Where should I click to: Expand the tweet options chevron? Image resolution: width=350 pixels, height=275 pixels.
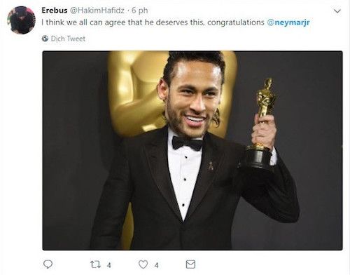(x=337, y=11)
